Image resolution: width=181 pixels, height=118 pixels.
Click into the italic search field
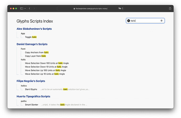(145, 21)
